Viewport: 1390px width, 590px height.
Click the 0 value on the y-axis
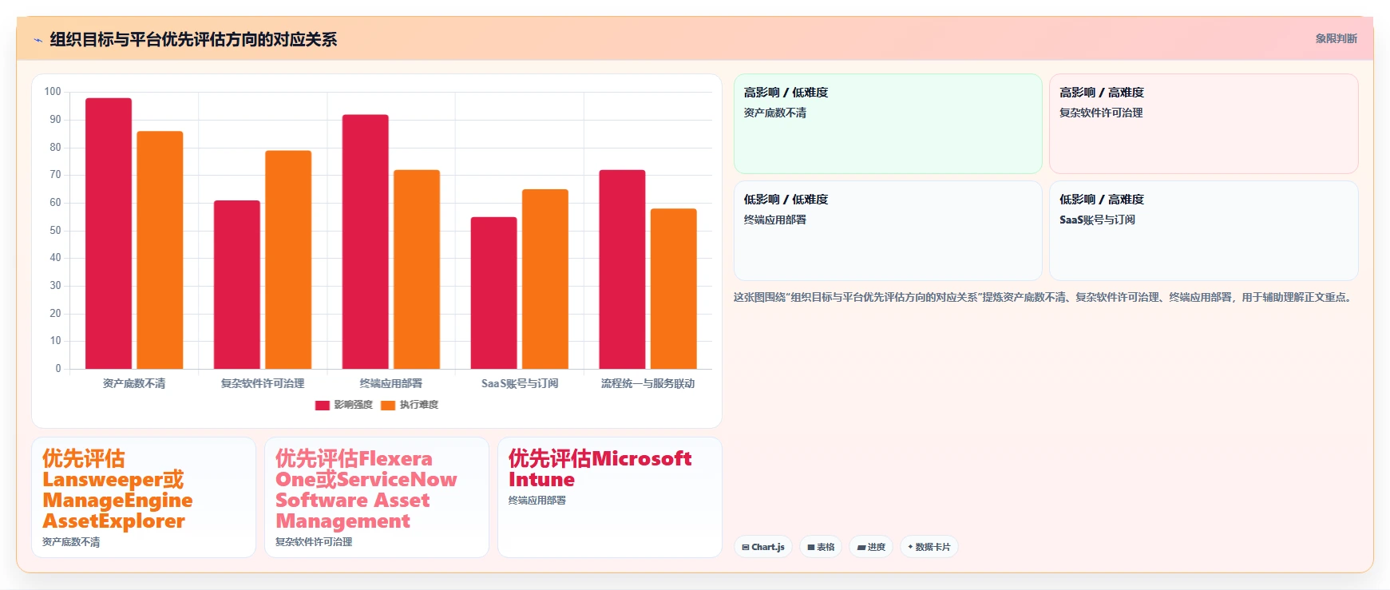(x=58, y=368)
